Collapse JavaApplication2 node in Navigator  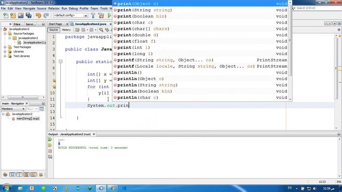[x=3, y=114]
